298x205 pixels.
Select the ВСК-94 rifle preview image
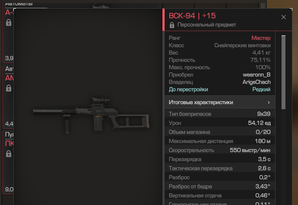(x=91, y=116)
